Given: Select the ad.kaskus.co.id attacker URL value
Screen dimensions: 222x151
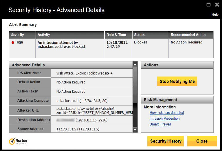Looking at the screenshot, I should [94, 111].
